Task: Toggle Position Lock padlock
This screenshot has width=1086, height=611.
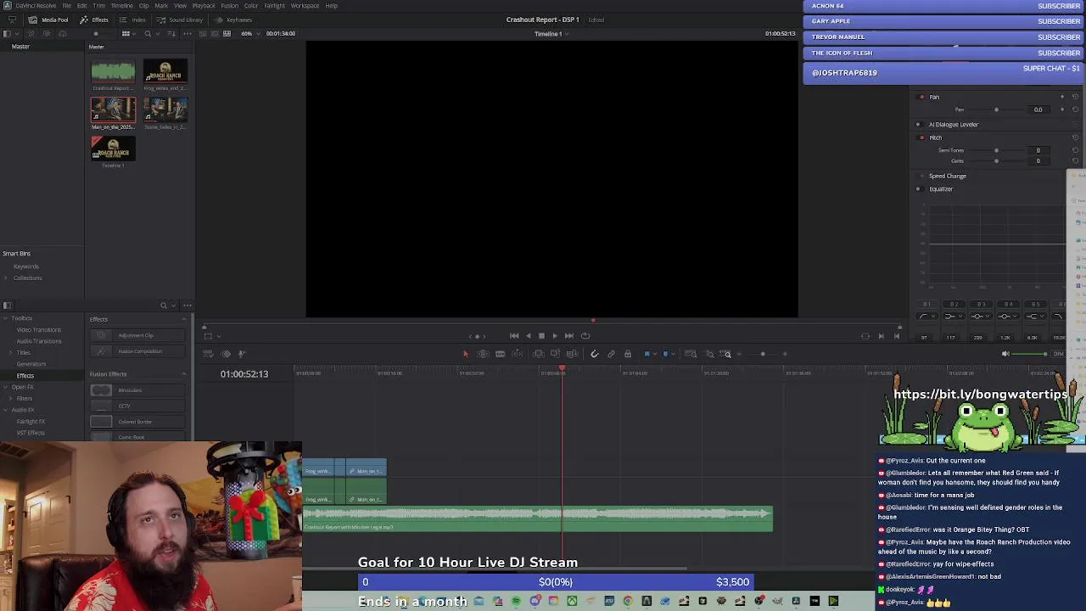Action: coord(628,354)
